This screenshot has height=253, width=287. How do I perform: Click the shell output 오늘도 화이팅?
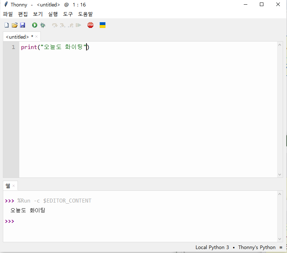[28, 210]
